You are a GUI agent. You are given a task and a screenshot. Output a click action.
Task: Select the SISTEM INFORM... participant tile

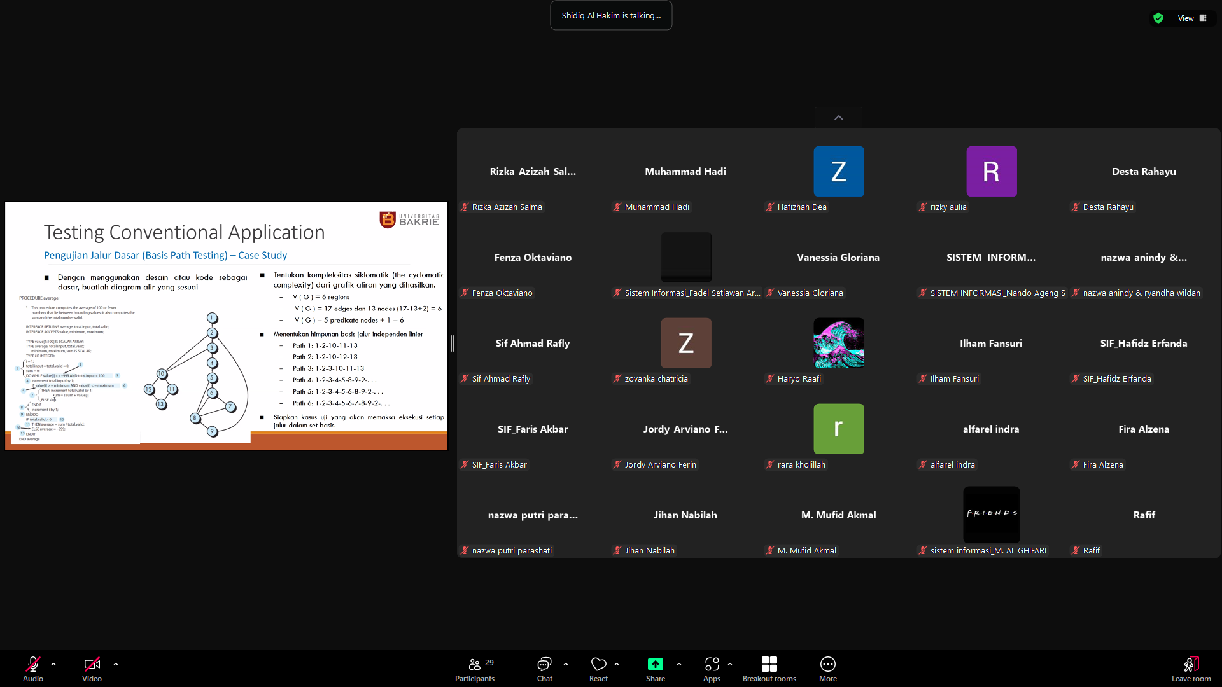click(991, 258)
